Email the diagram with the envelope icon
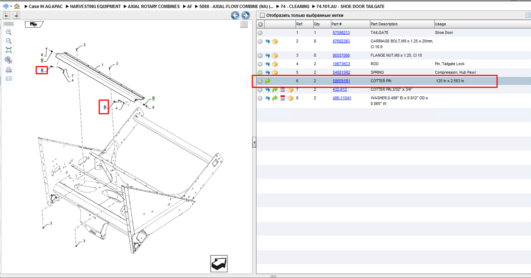The image size is (531, 278). (9, 79)
